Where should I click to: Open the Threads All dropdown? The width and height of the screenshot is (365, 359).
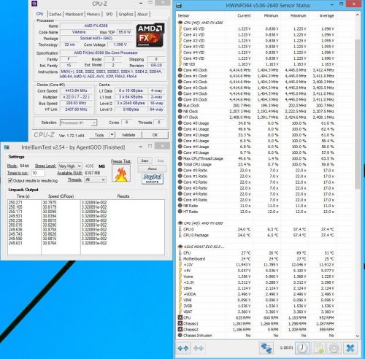tap(95, 179)
